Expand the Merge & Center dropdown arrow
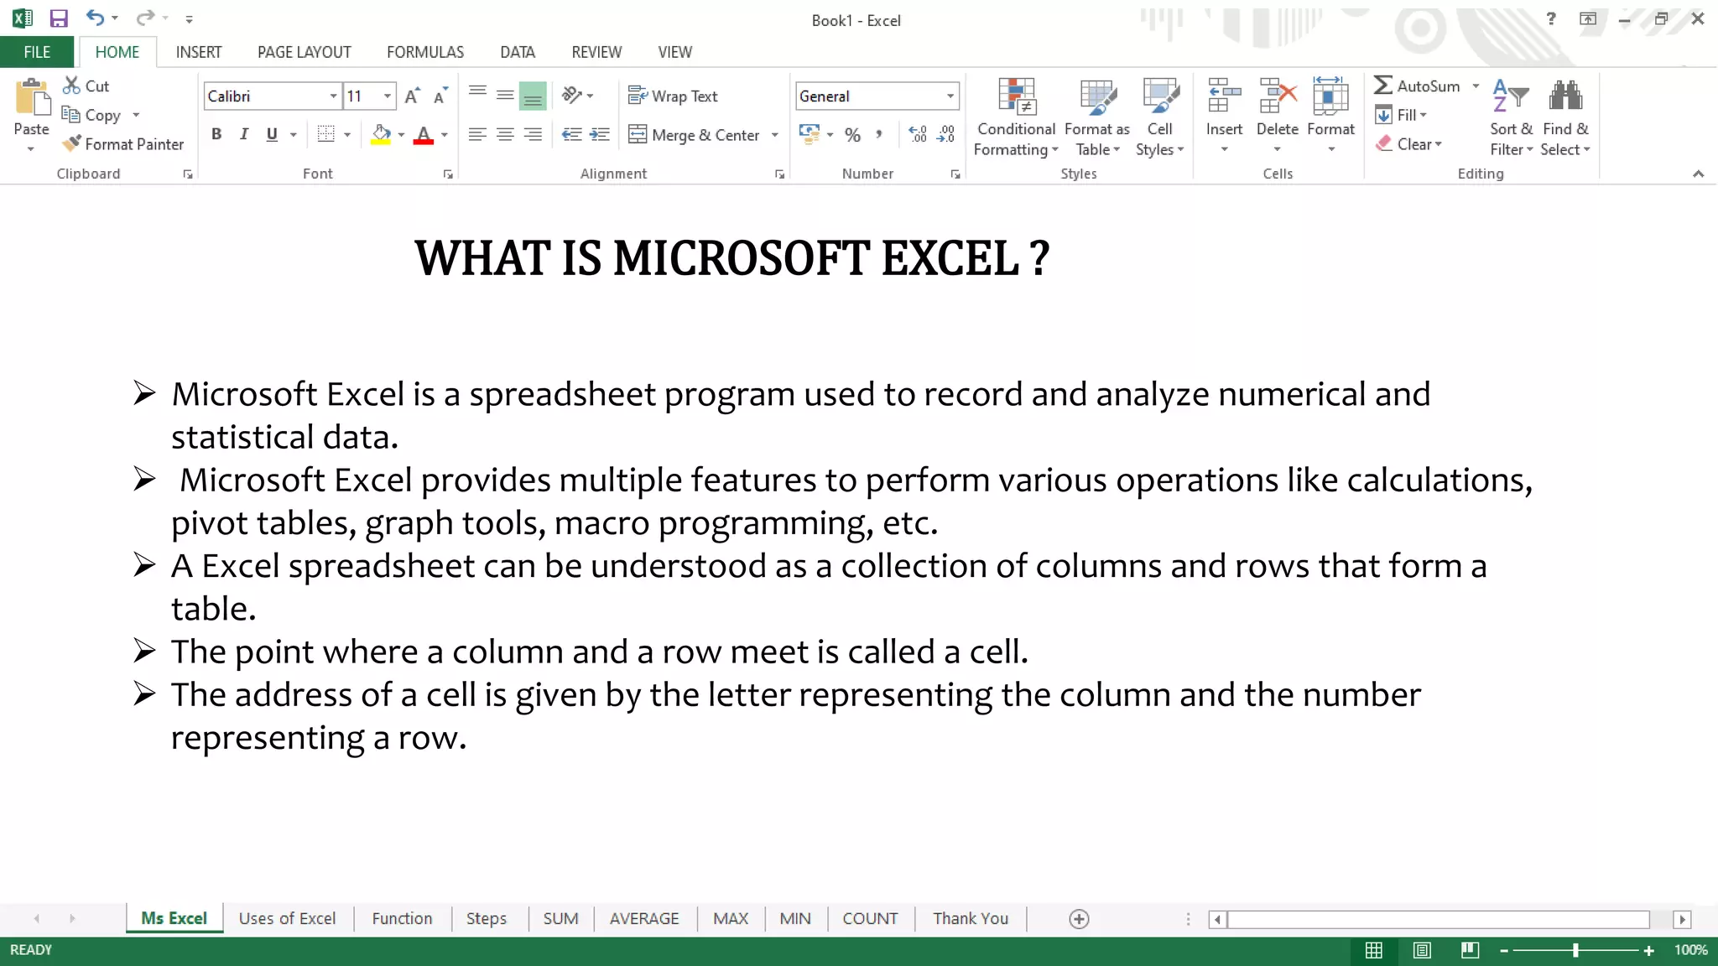 [x=775, y=135]
